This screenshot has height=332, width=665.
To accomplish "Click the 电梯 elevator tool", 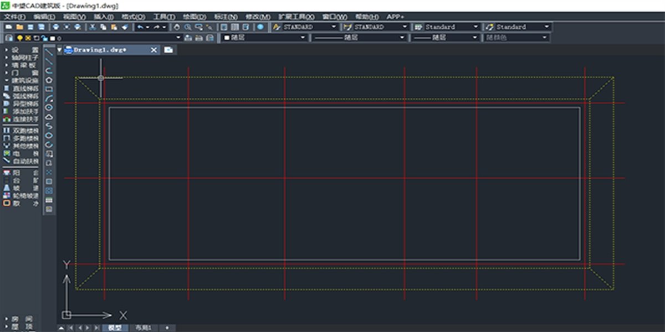I will (x=6, y=153).
